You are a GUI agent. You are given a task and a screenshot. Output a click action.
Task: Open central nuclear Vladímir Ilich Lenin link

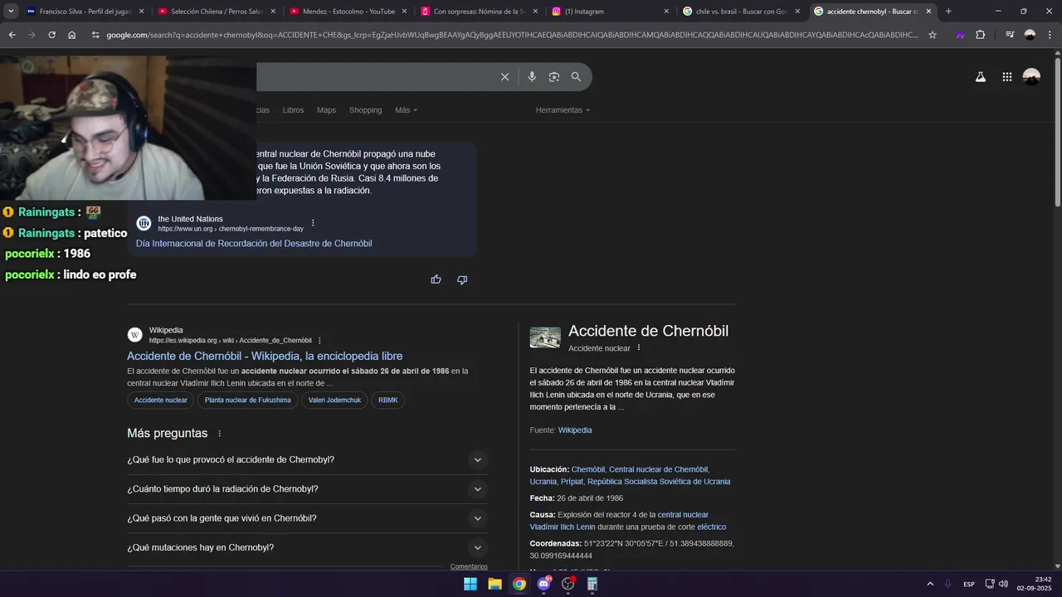[619, 521]
